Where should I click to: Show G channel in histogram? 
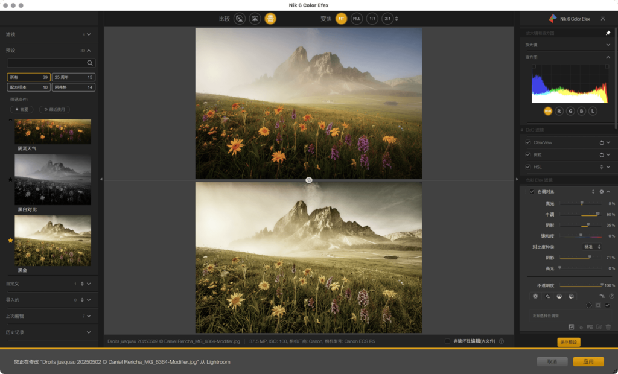pos(570,111)
